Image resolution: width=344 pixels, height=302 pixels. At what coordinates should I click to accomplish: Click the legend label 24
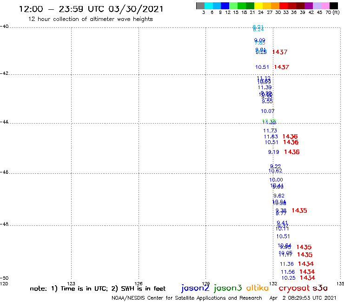(261, 13)
